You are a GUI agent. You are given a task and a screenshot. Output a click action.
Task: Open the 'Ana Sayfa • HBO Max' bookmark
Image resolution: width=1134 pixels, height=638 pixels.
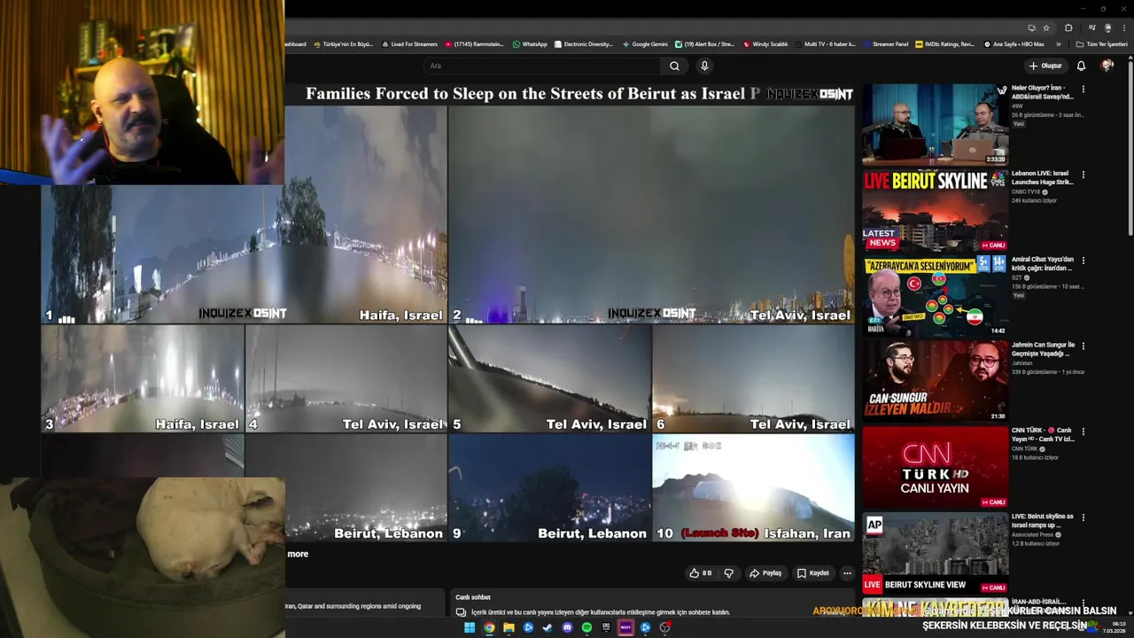[1014, 43]
